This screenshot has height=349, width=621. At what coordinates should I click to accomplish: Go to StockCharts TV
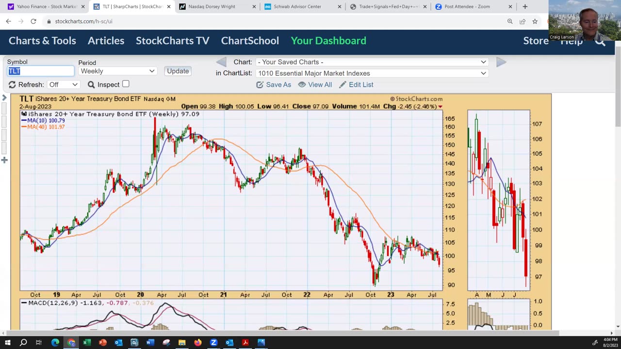point(173,41)
